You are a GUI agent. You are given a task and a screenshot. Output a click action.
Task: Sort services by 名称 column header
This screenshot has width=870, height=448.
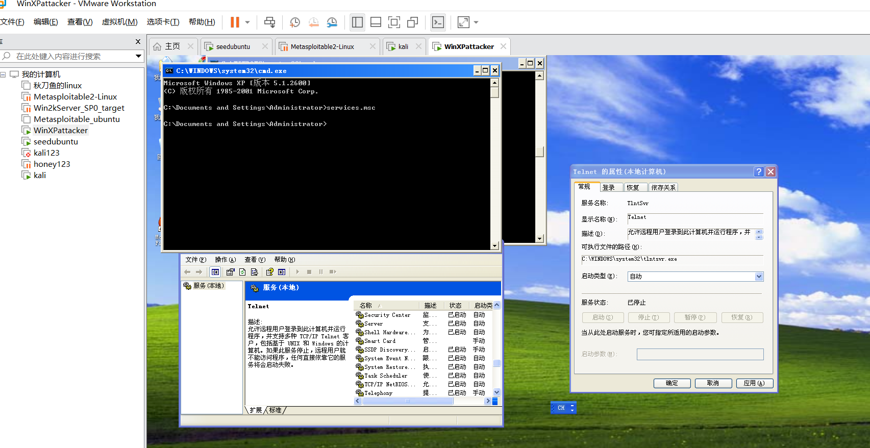tap(386, 306)
